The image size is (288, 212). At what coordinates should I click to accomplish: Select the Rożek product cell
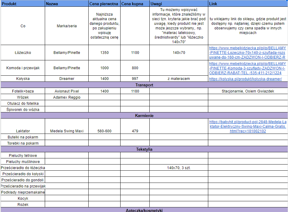tap(23, 204)
